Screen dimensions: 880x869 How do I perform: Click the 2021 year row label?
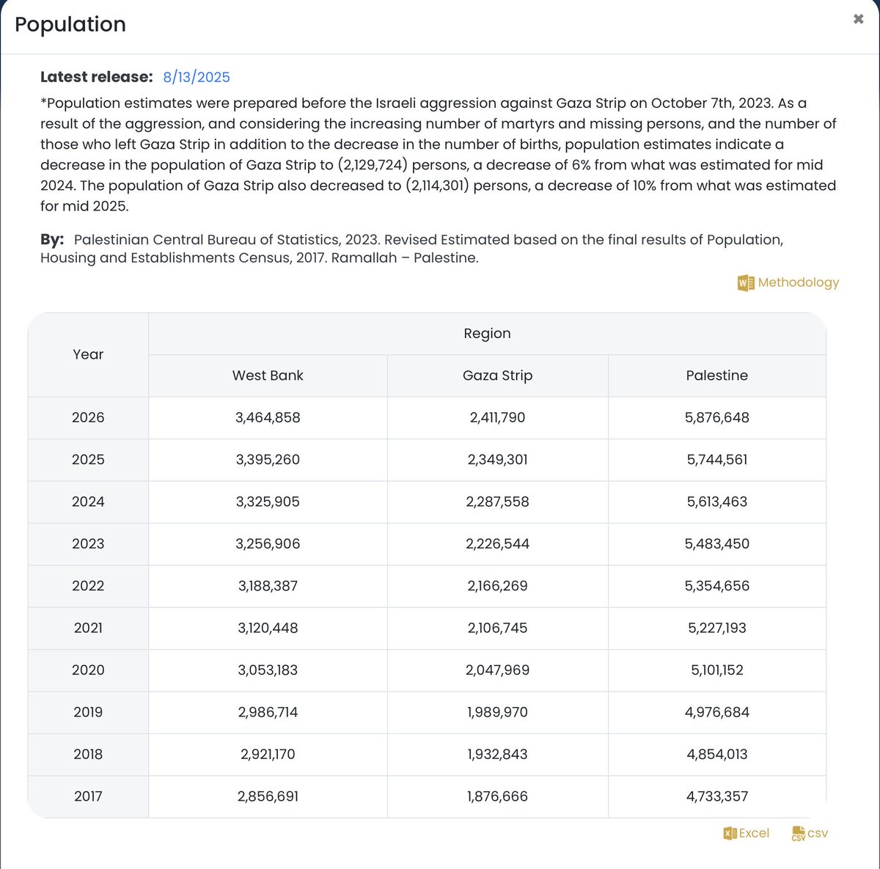tap(88, 628)
